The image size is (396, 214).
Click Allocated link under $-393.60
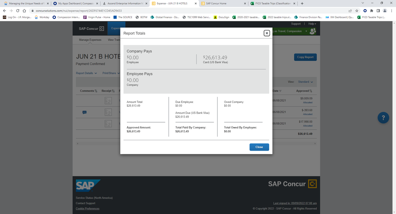point(308,114)
